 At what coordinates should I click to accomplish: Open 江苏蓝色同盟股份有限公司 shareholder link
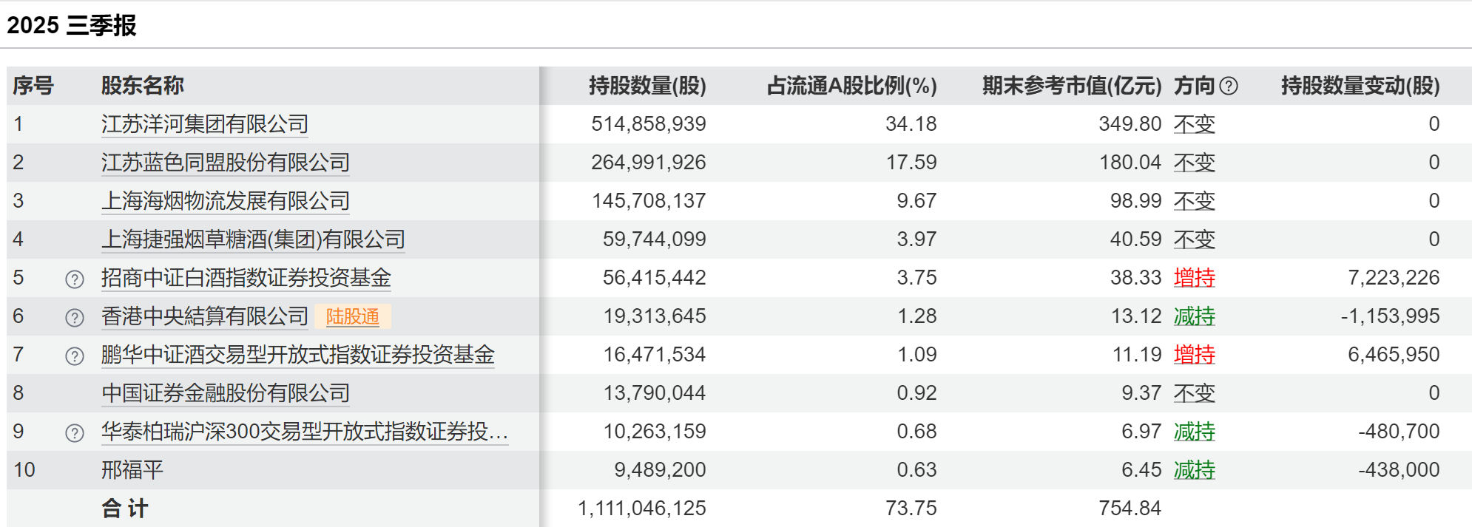click(x=226, y=163)
